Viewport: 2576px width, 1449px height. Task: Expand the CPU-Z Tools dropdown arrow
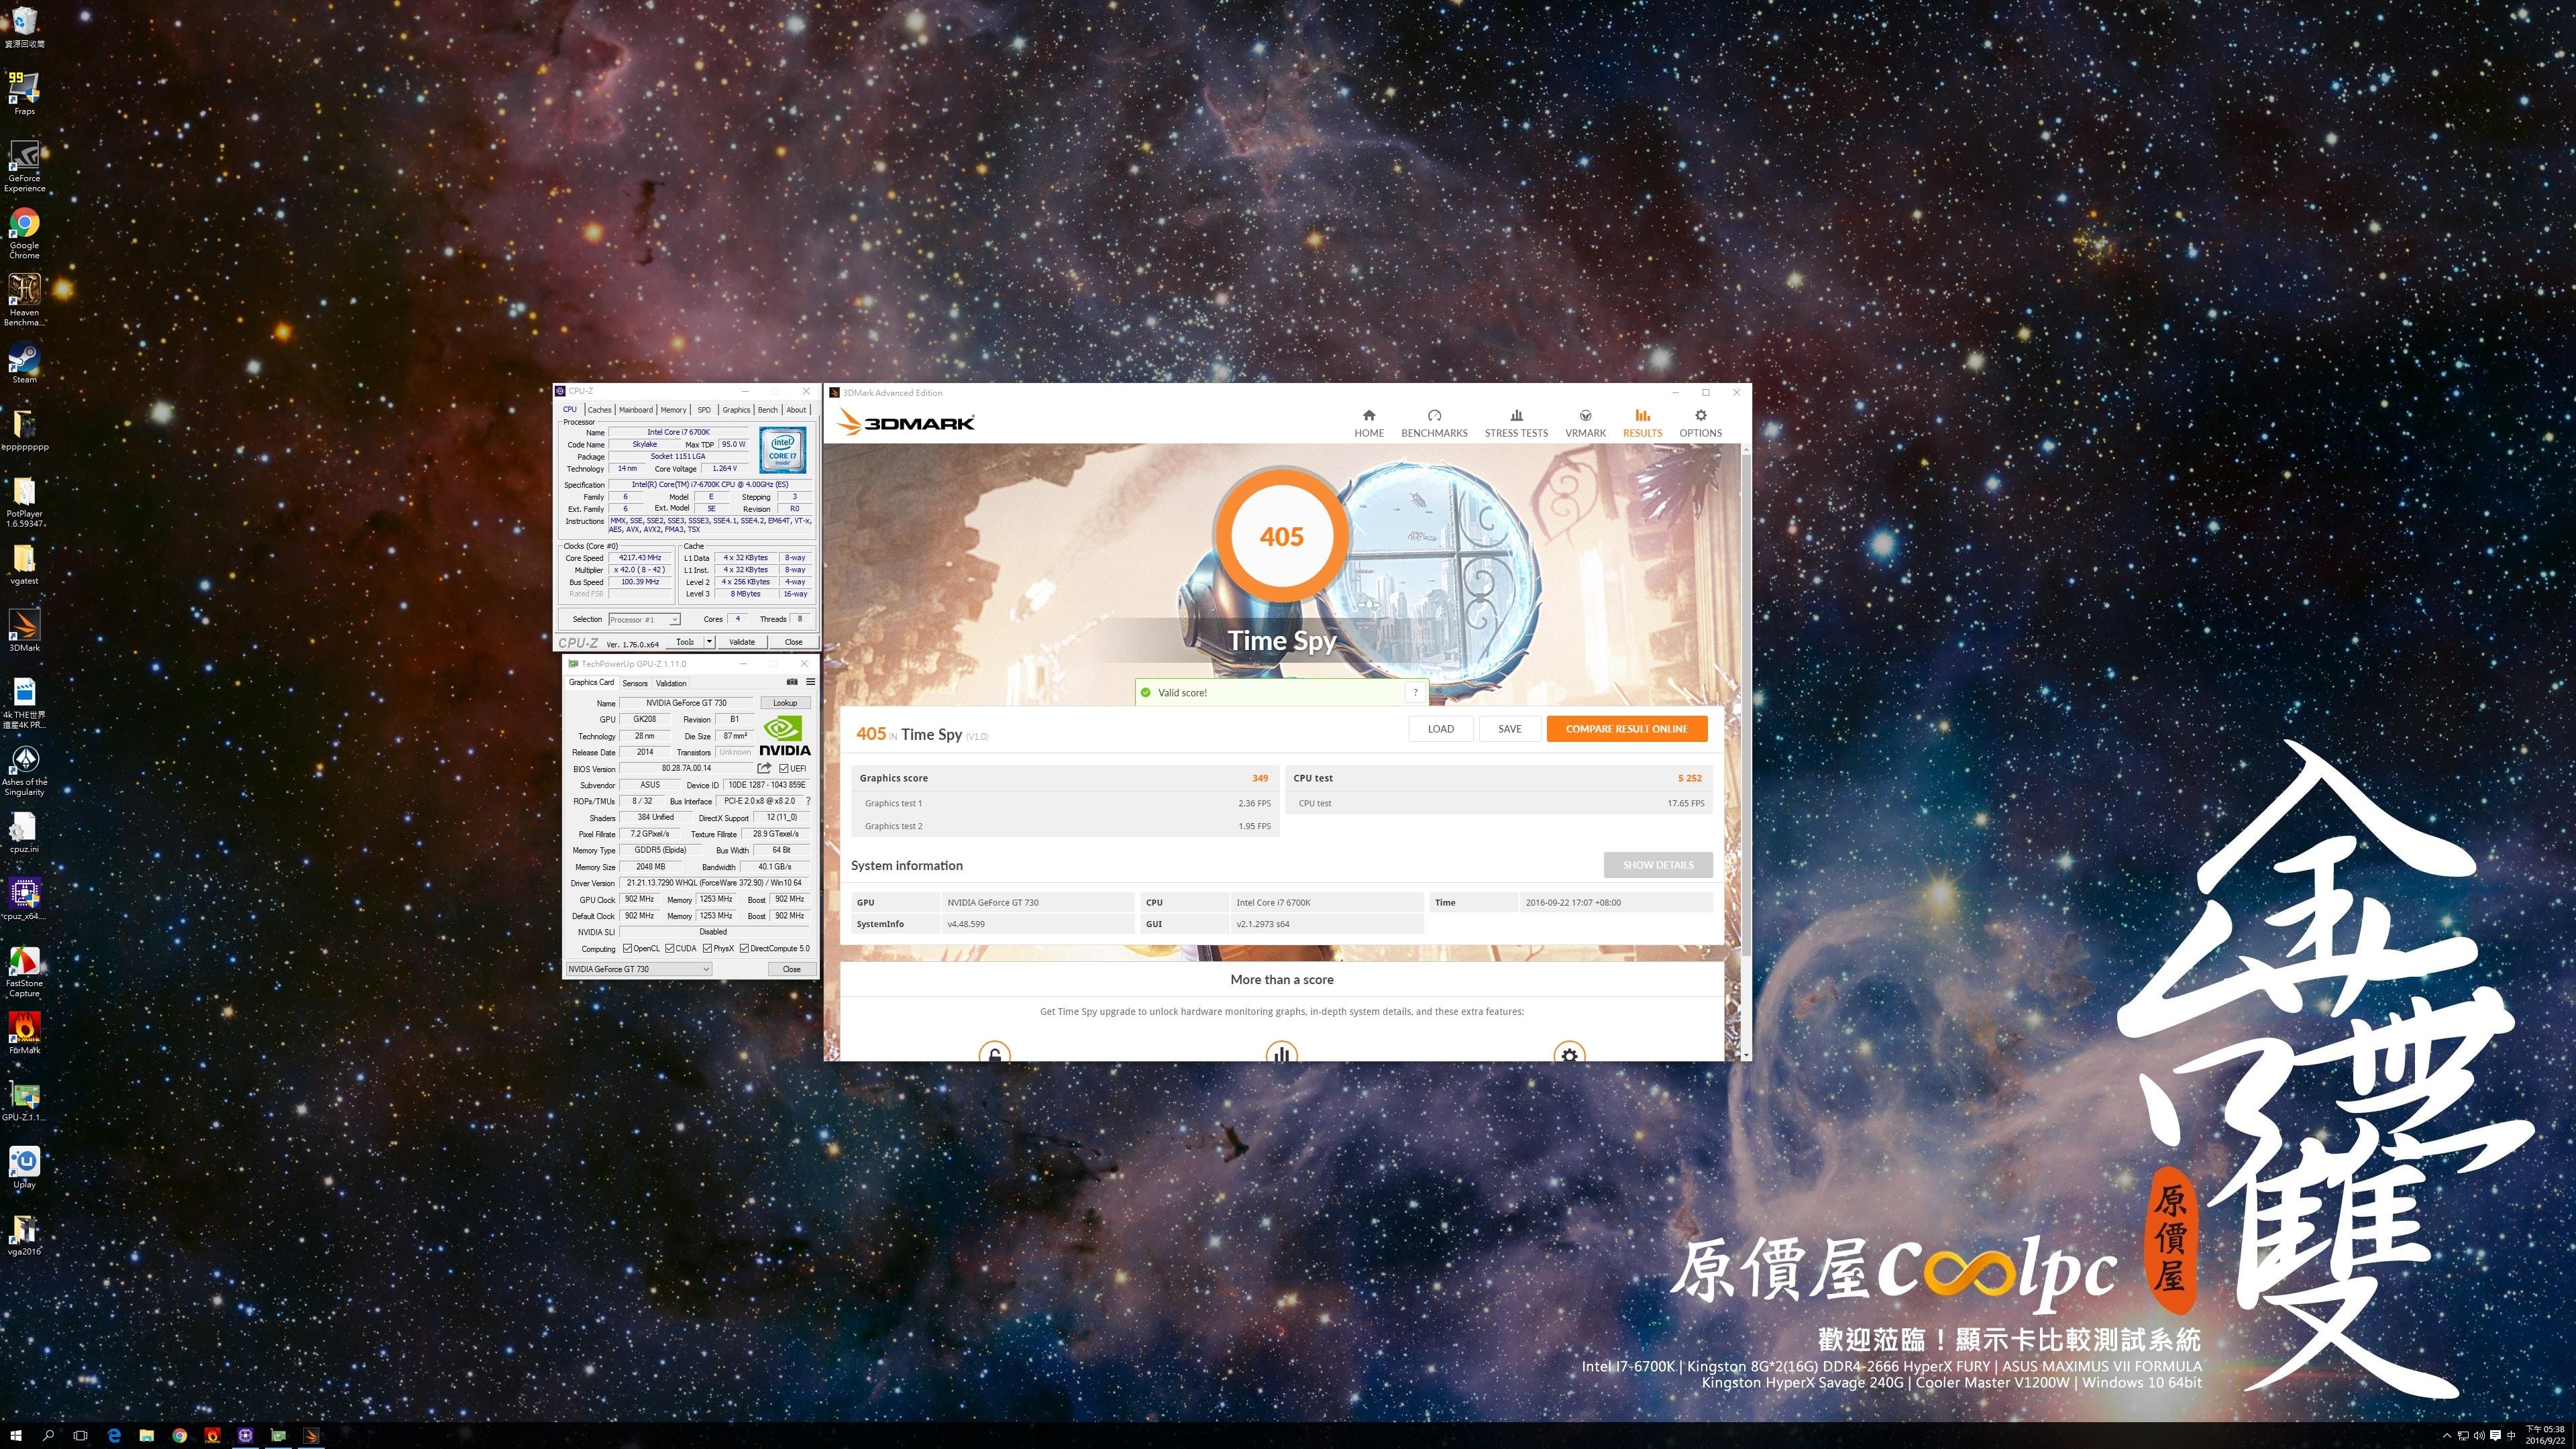[x=709, y=642]
